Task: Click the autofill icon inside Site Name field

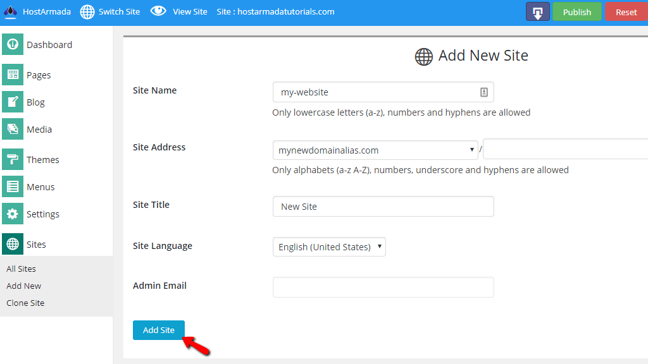Action: click(x=484, y=92)
